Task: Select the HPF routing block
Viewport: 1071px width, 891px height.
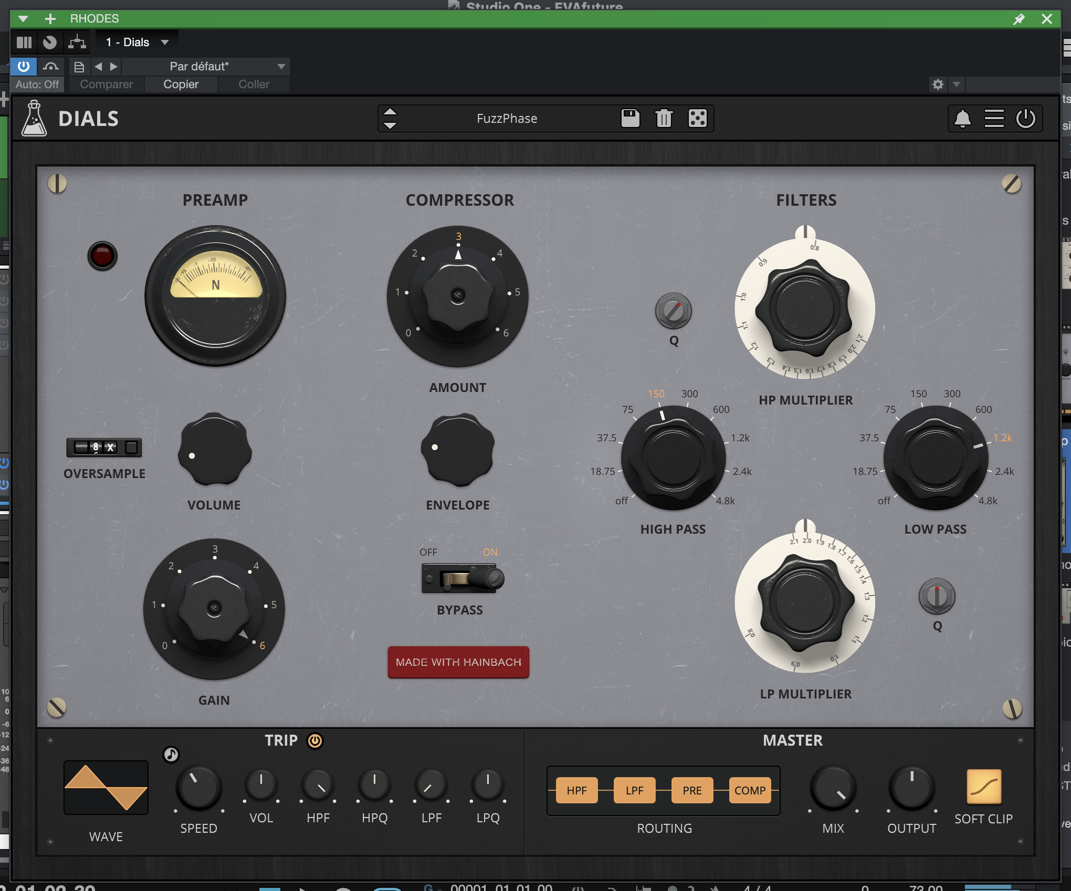Action: [x=576, y=790]
